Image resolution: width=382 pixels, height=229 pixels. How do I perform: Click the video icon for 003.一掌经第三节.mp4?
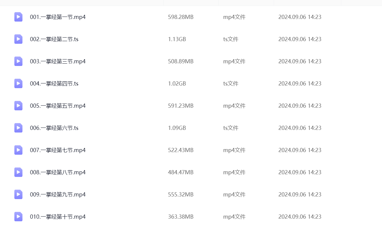[x=18, y=61]
